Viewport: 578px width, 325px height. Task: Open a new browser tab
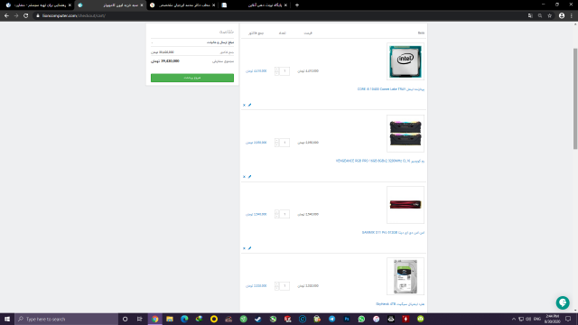pyautogui.click(x=297, y=5)
